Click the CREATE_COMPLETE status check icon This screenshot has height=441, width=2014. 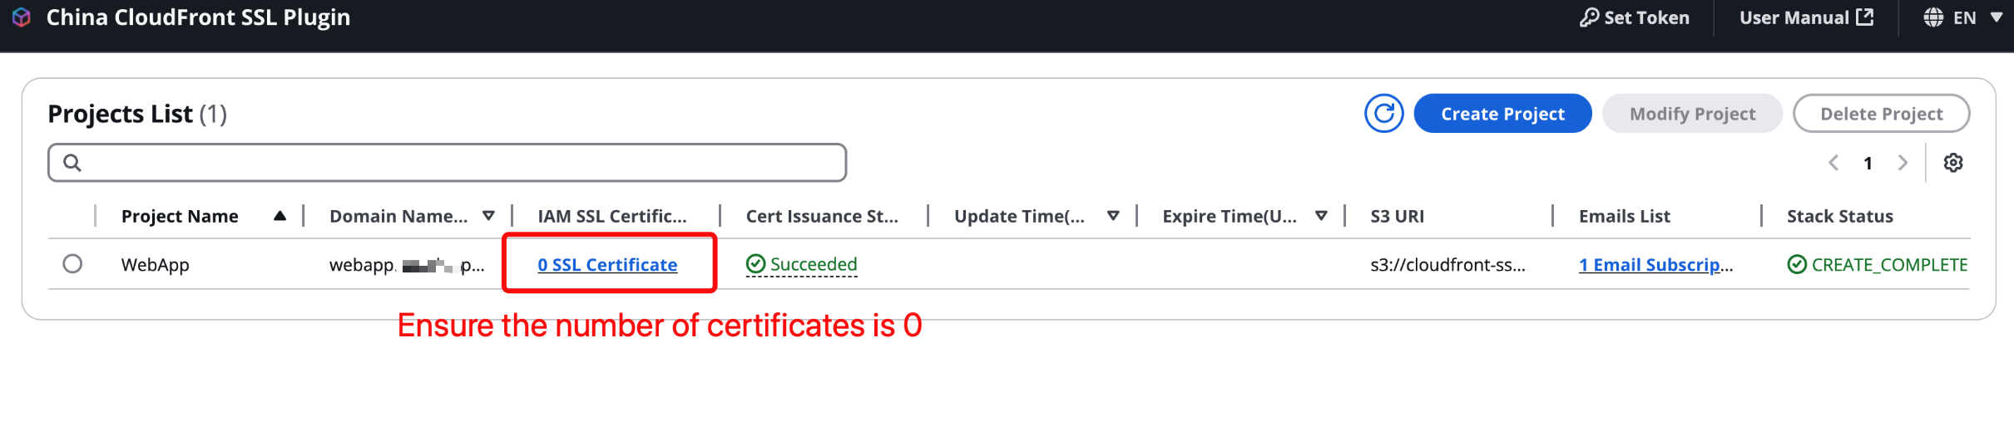[x=1797, y=264]
